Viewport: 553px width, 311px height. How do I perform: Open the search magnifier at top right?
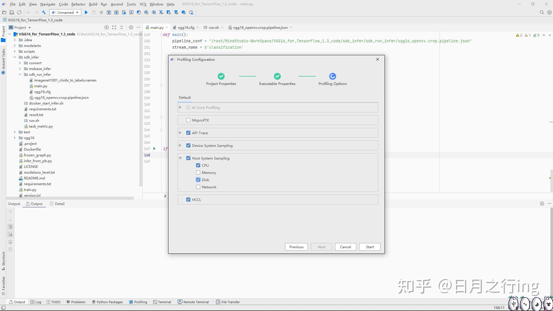(x=542, y=12)
